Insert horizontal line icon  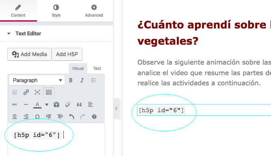(x=26, y=104)
